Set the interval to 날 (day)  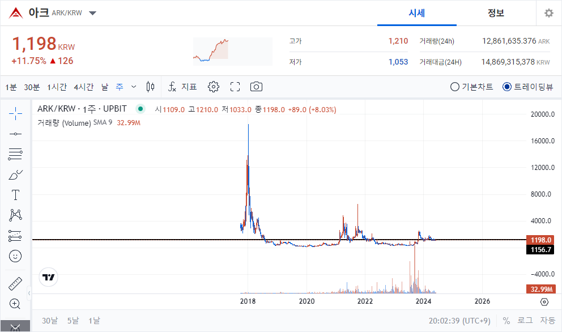tap(104, 87)
